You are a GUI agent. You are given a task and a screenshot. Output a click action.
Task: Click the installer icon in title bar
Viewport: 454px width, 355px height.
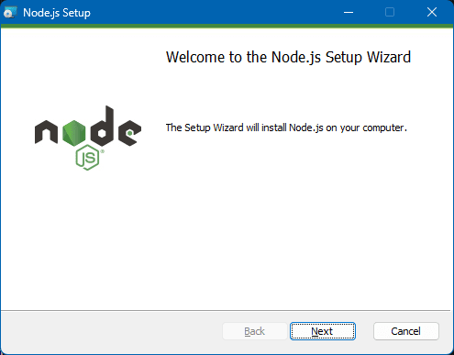click(x=10, y=13)
